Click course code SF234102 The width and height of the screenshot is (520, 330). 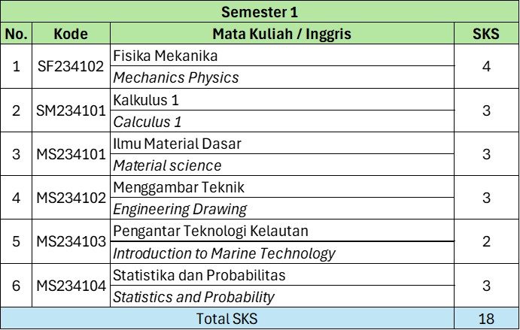tap(71, 66)
